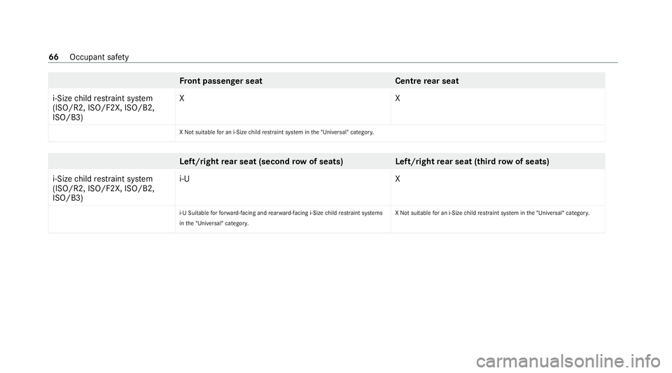Click the blank header cell of second table

(x=111, y=161)
